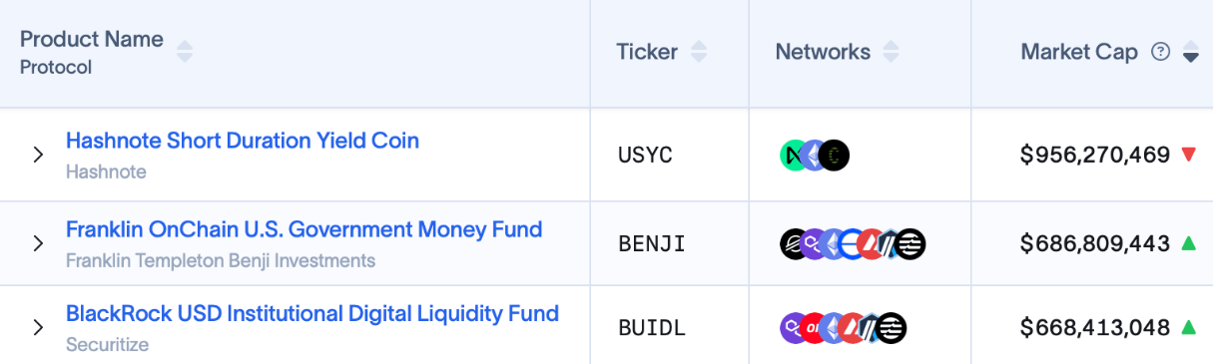Click the NEAR network icon for USYC
The image size is (1213, 364).
pos(793,155)
